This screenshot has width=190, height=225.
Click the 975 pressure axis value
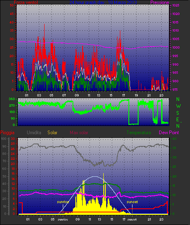coord(175,90)
